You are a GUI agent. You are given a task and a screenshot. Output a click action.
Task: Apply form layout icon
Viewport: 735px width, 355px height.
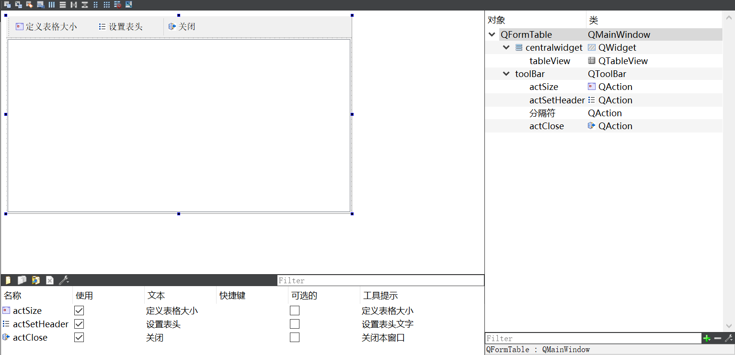point(96,5)
